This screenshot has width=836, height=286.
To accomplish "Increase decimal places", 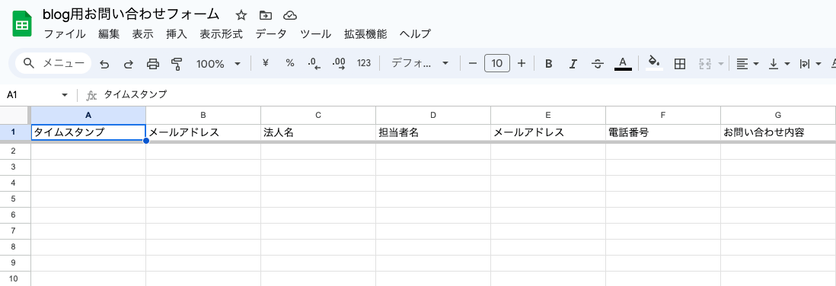I will click(x=339, y=64).
